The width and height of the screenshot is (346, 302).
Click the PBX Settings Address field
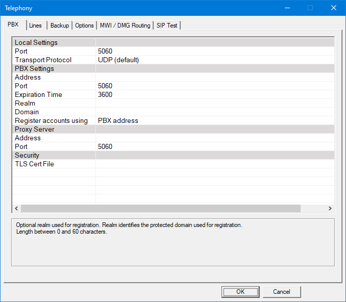(x=214, y=78)
